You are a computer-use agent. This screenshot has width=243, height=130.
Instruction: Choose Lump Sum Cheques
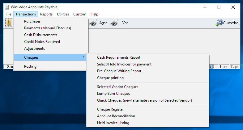pyautogui.click(x=114, y=94)
